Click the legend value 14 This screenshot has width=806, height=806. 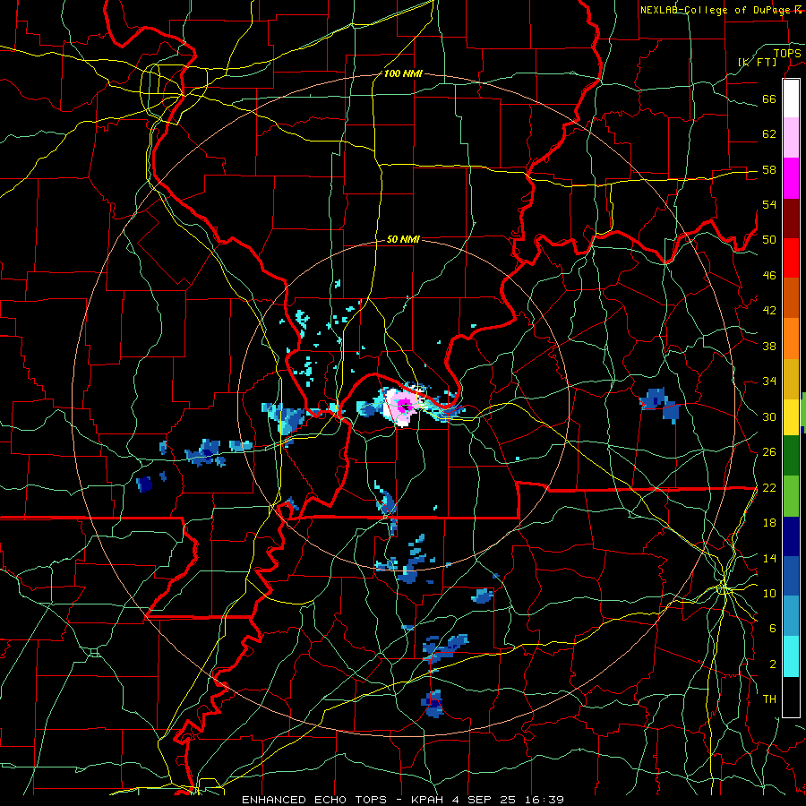769,558
